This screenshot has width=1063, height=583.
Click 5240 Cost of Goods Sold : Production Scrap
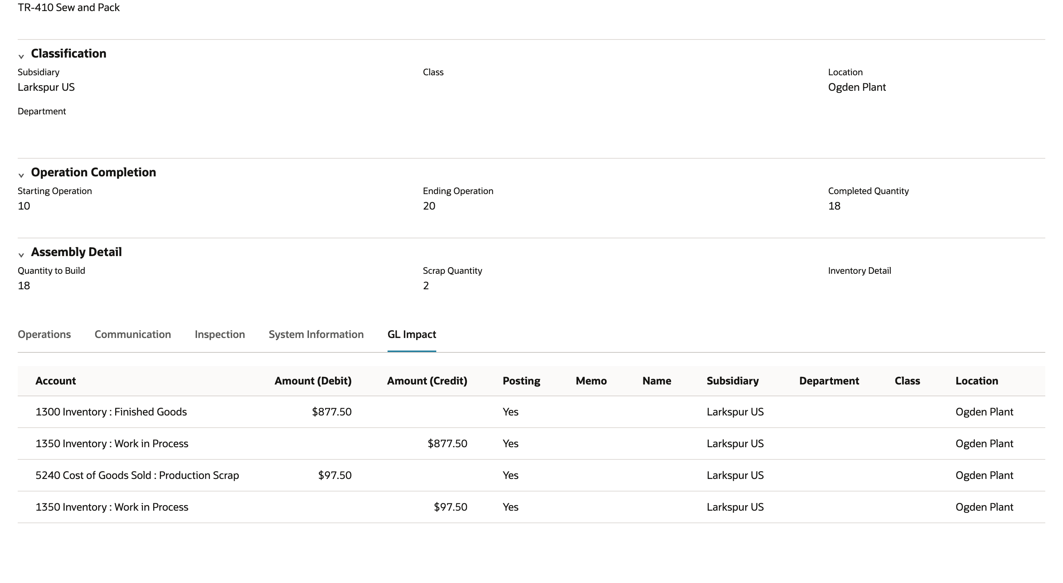coord(137,475)
